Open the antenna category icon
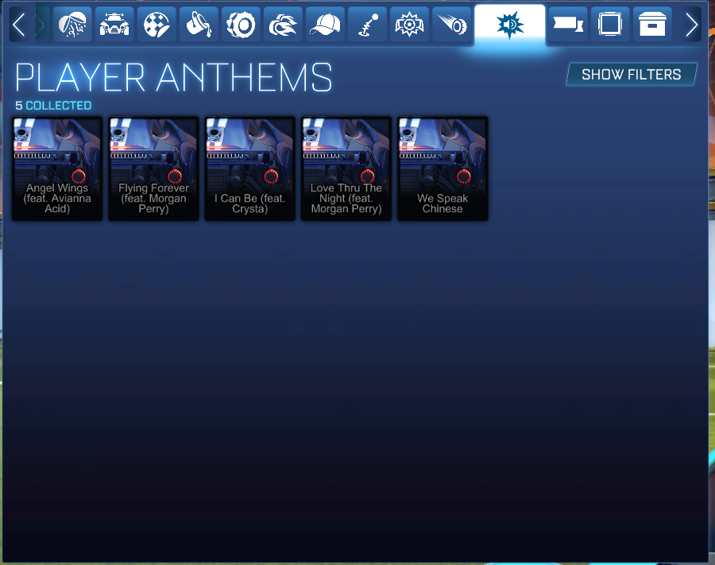This screenshot has height=565, width=715. [367, 25]
